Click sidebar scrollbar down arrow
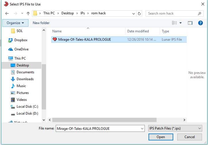The height and width of the screenshot is (145, 208). (44, 120)
